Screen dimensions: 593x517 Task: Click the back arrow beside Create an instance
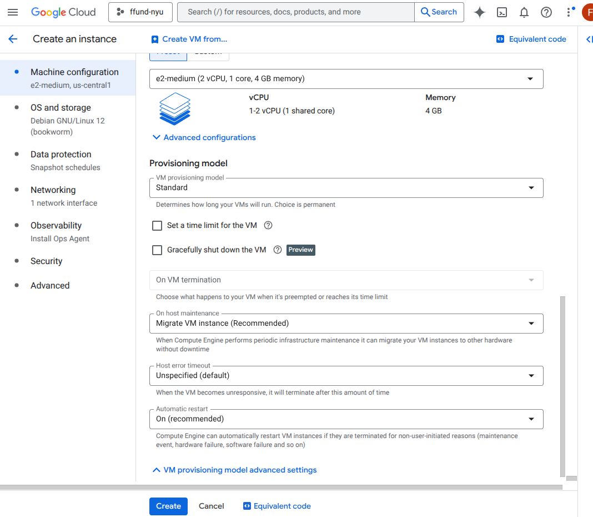point(13,39)
